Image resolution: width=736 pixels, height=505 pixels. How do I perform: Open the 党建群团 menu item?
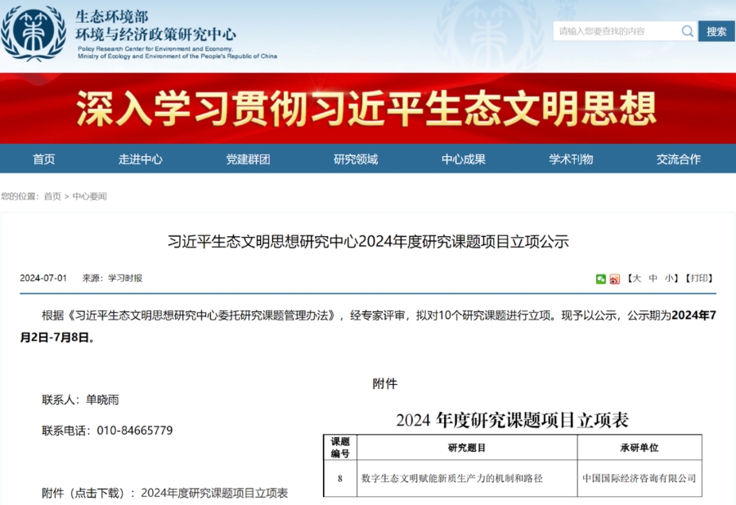click(248, 159)
